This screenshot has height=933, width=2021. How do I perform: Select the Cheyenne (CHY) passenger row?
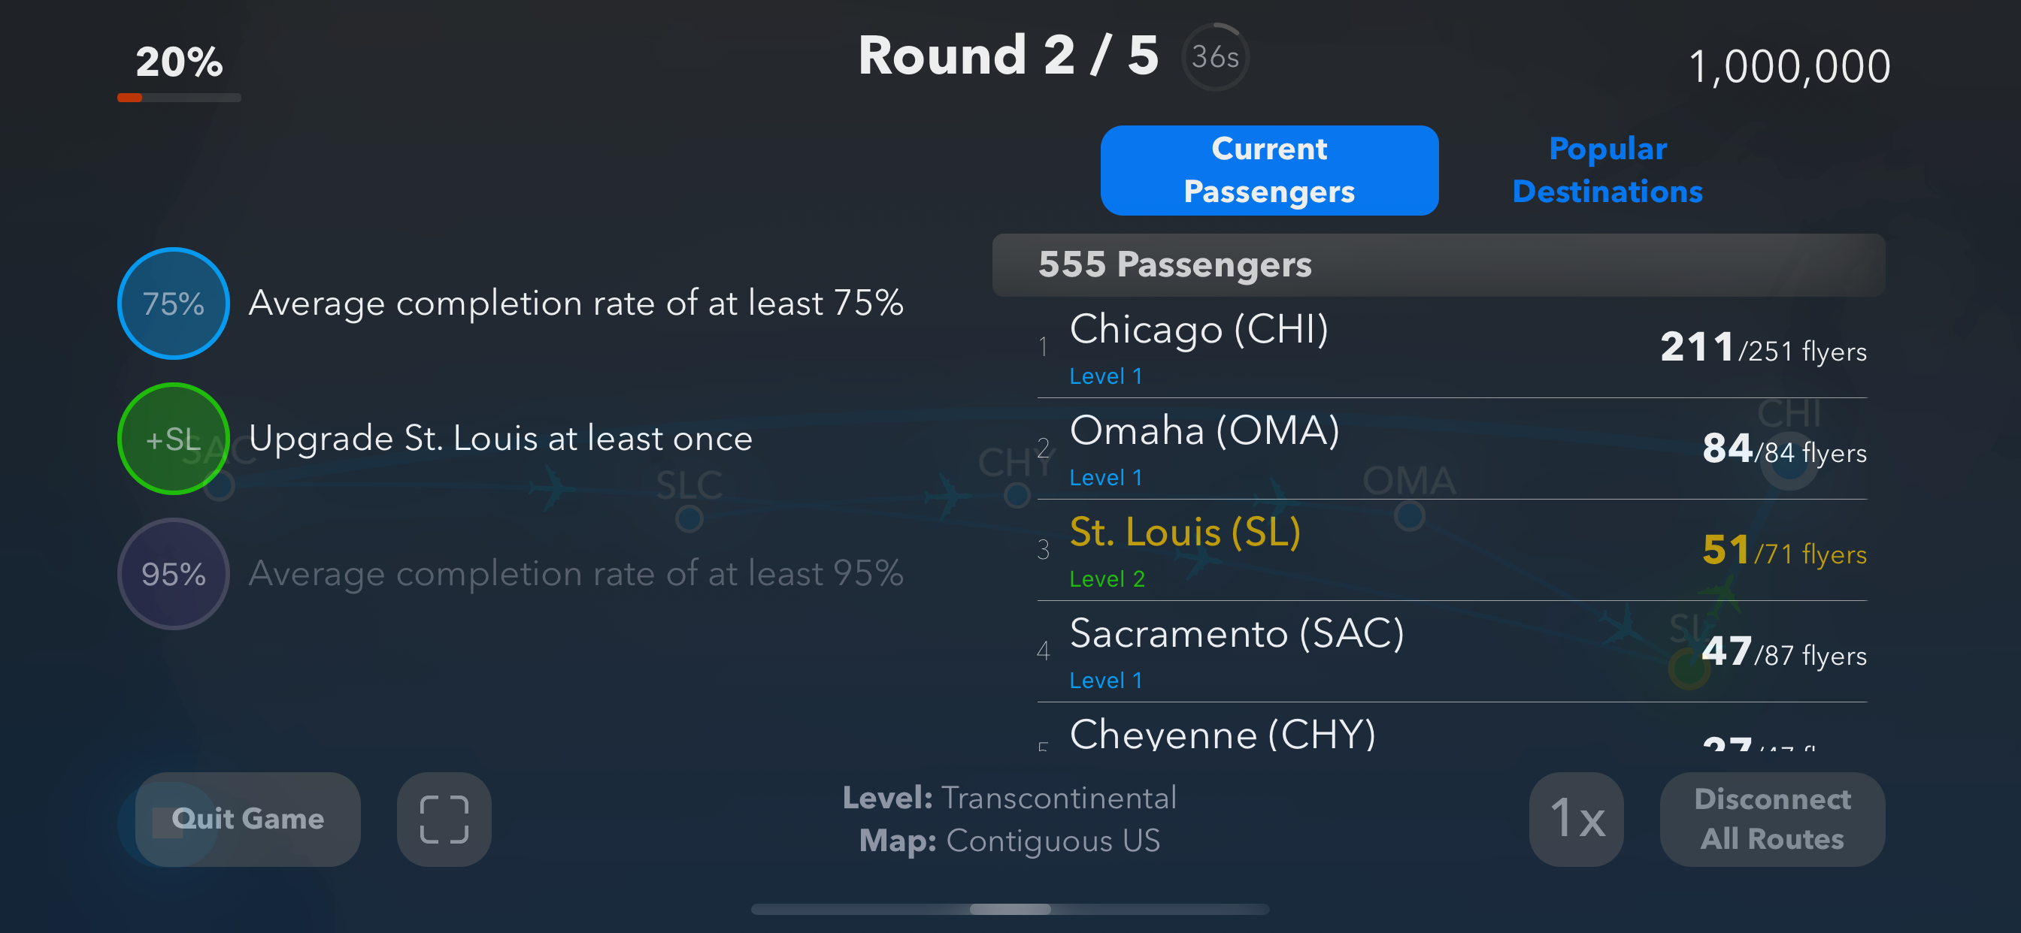pos(1451,735)
